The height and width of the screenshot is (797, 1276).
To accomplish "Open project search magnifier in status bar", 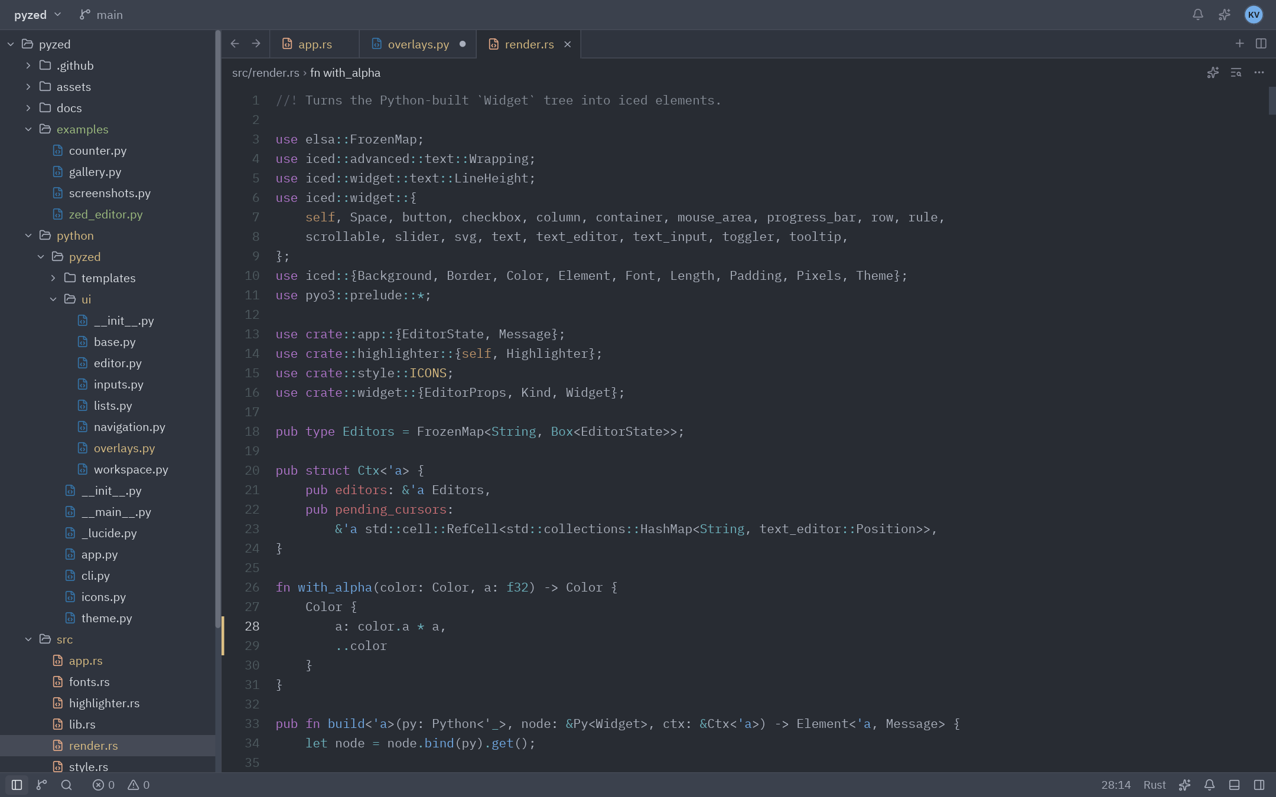I will [67, 785].
